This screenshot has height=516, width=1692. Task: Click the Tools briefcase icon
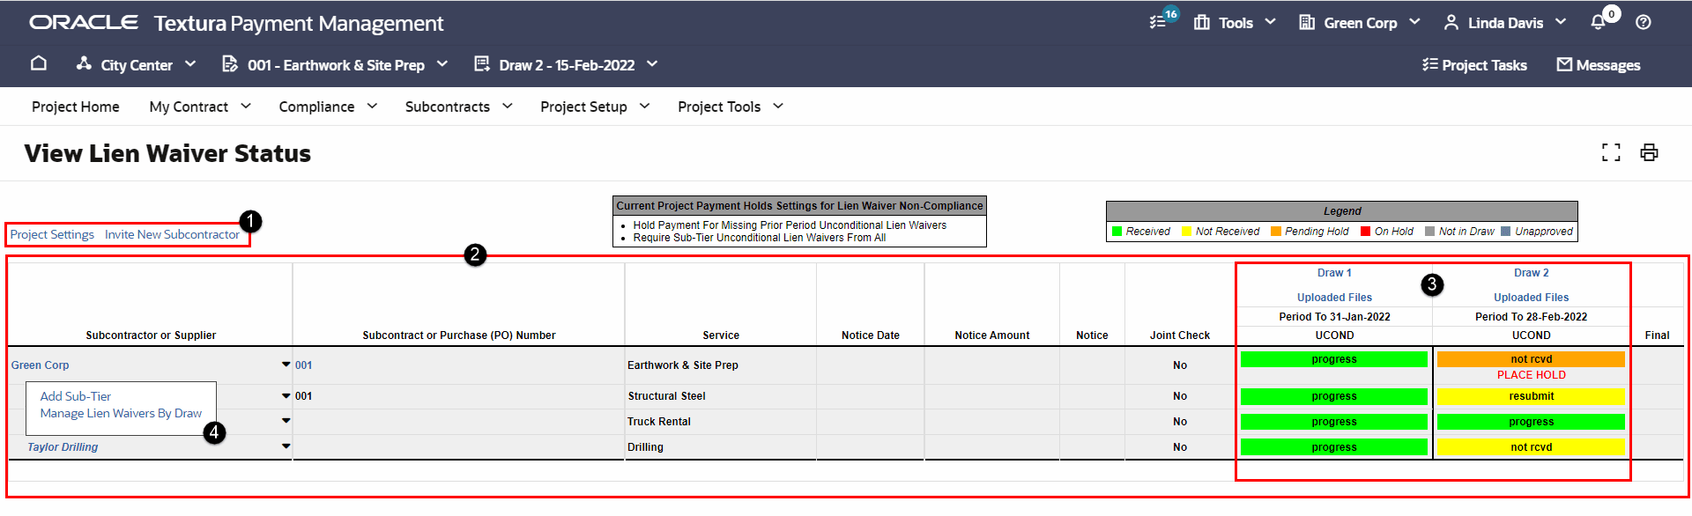[1202, 22]
